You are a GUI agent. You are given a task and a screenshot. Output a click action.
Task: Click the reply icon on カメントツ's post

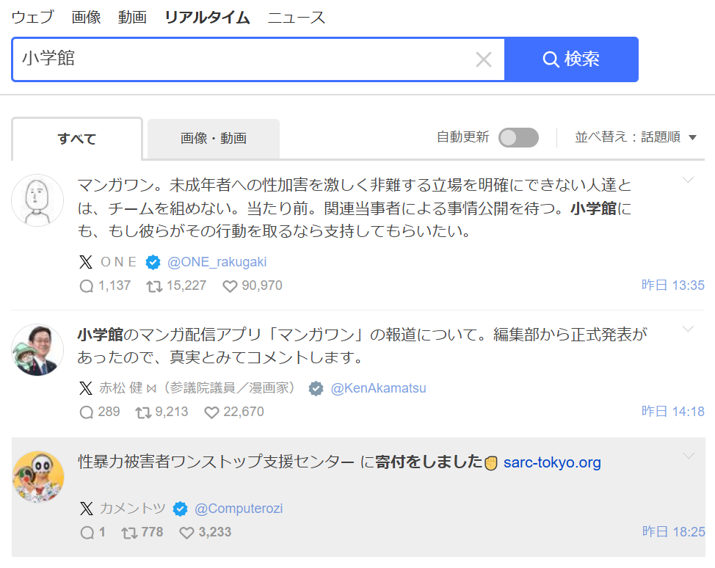(x=87, y=533)
